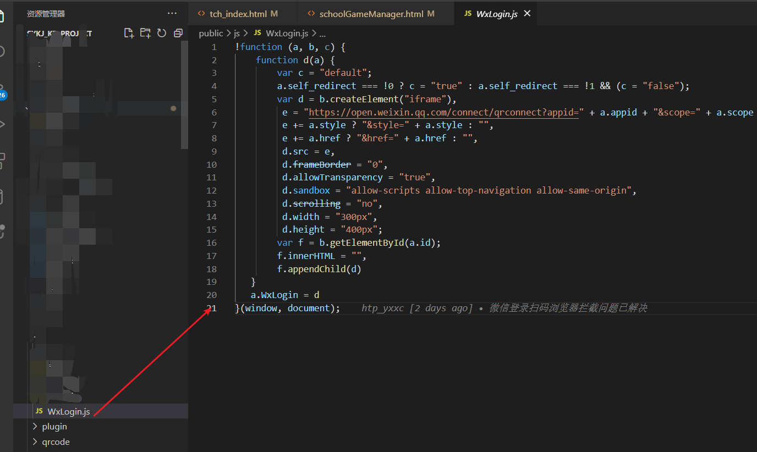The height and width of the screenshot is (452, 757).
Task: Click line number 1 in the gutter
Action: pyautogui.click(x=214, y=47)
